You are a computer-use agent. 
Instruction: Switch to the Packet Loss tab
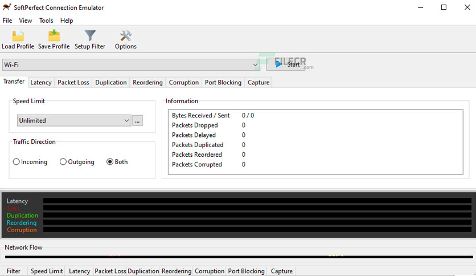click(73, 82)
